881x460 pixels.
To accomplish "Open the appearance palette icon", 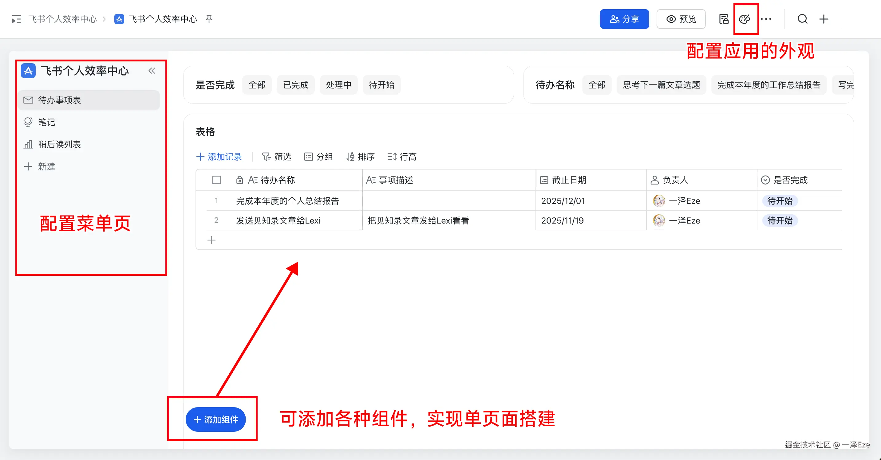I will 745,19.
